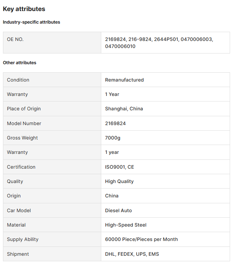Click the Remanufactured value
240x262 pixels.
(124, 80)
